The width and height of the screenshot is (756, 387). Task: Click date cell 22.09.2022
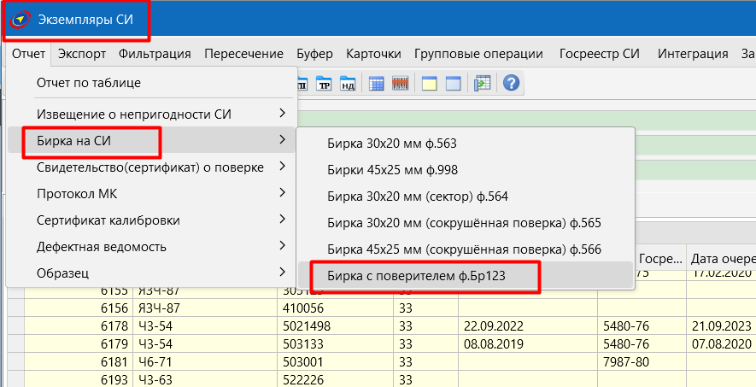pos(528,326)
